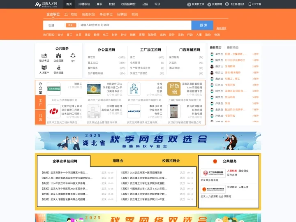Open the 高级搜索 link
The image size is (296, 222).
tap(221, 28)
